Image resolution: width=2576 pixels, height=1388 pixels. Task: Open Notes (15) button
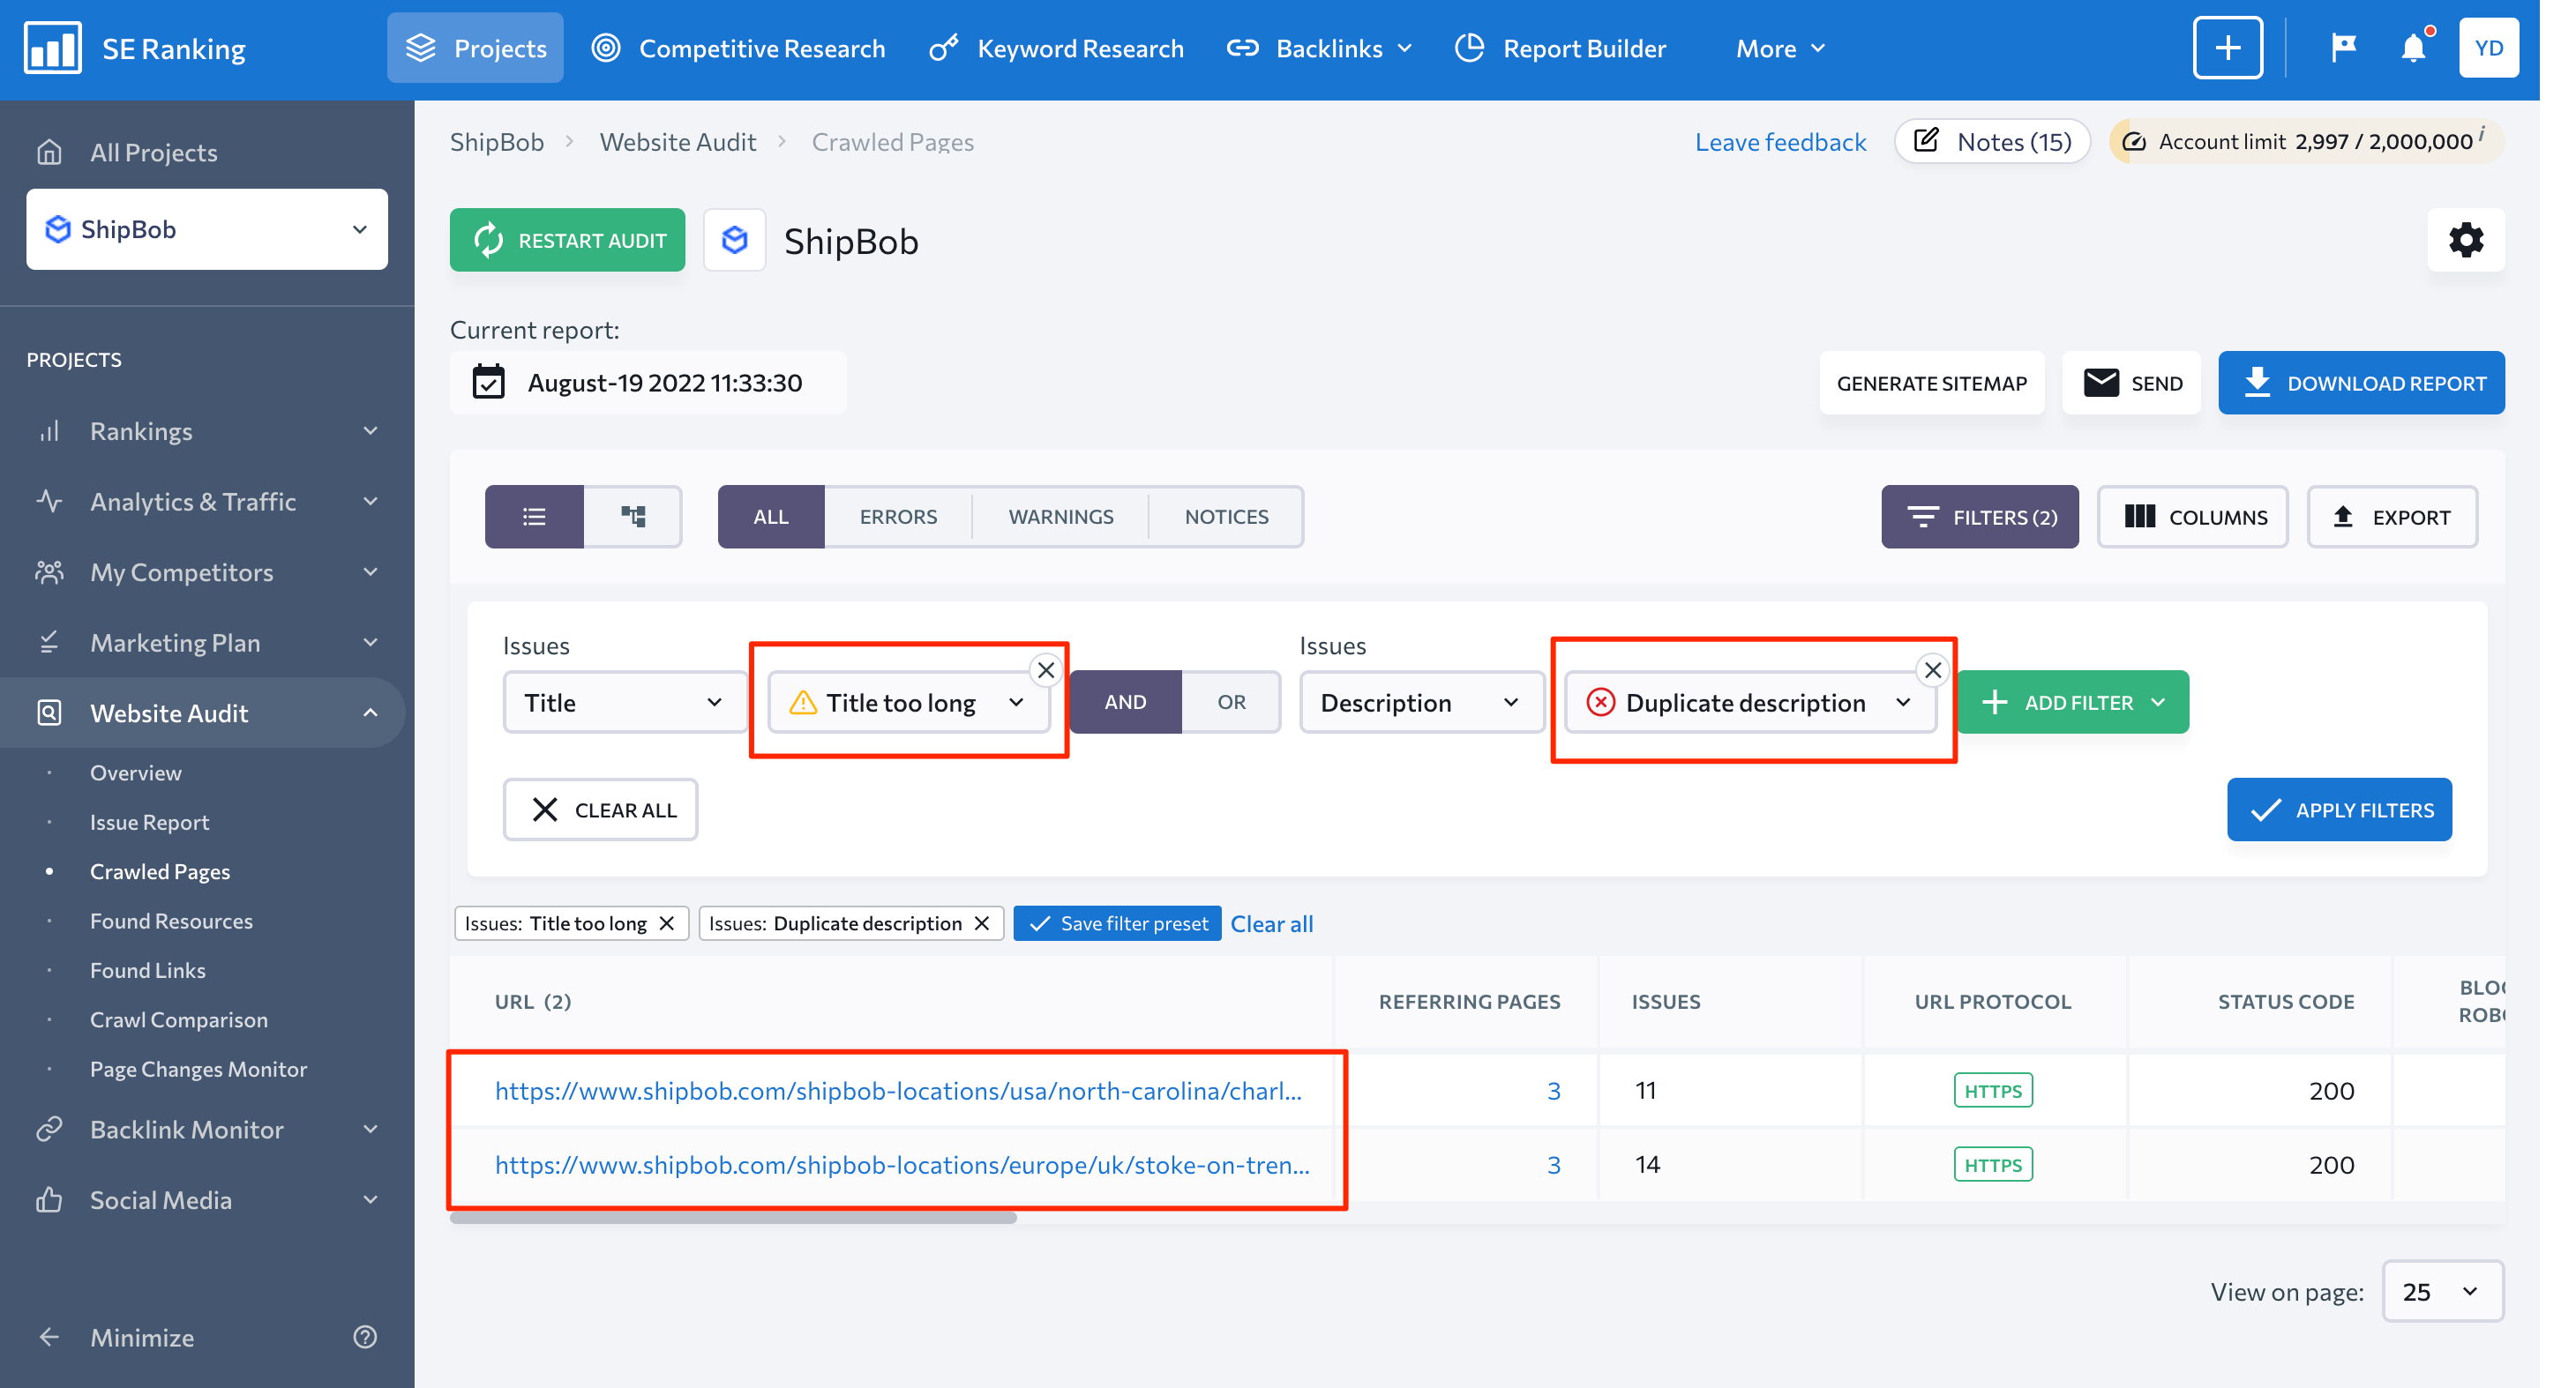pos(1991,142)
